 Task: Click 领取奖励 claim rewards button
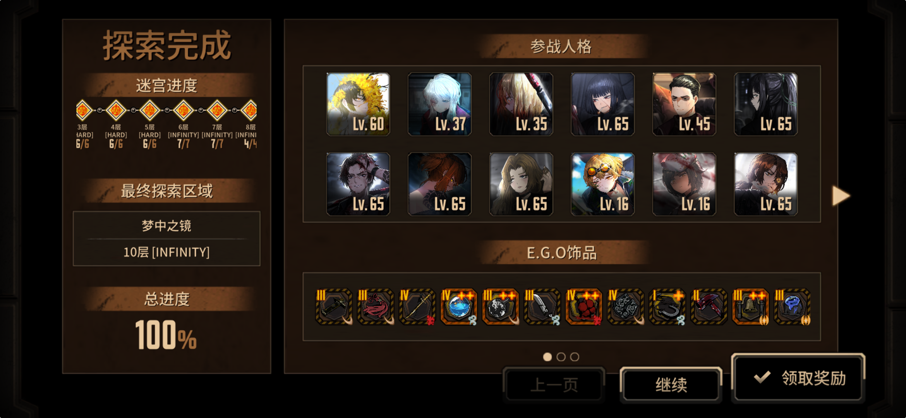click(798, 378)
